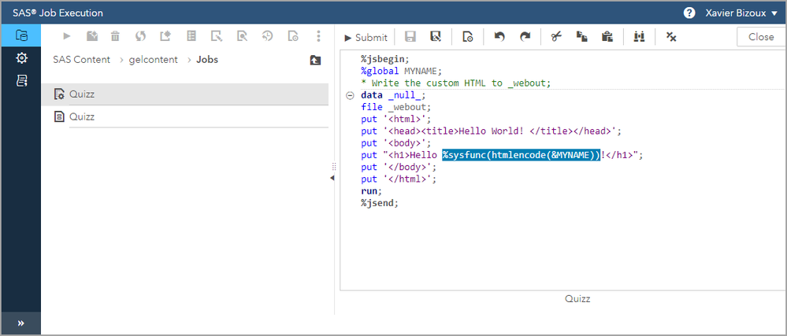
Task: Click the paste clipboard icon in the toolbar
Action: point(607,37)
